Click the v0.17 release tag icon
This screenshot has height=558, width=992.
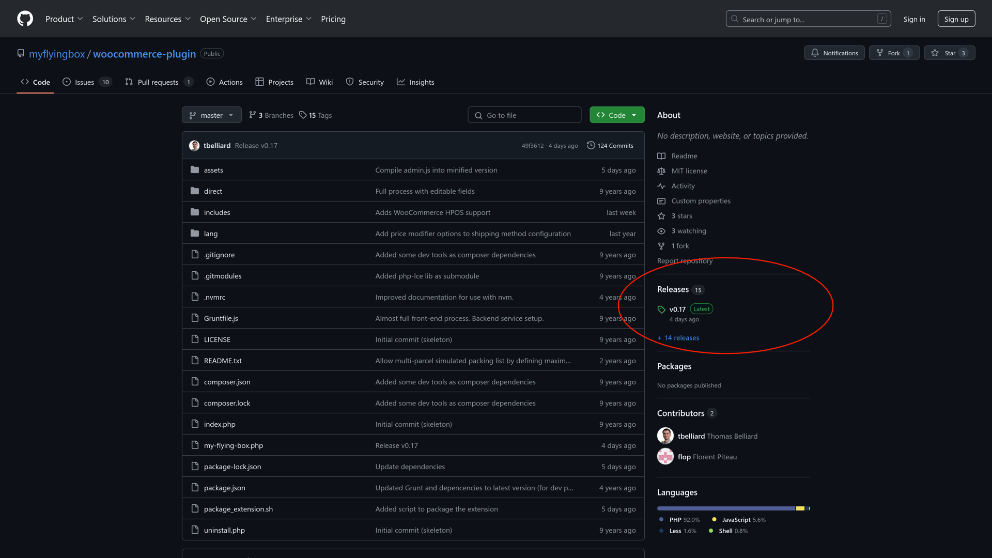661,309
